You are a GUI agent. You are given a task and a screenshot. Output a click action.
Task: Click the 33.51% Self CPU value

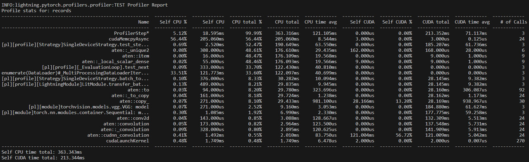[x=179, y=73]
